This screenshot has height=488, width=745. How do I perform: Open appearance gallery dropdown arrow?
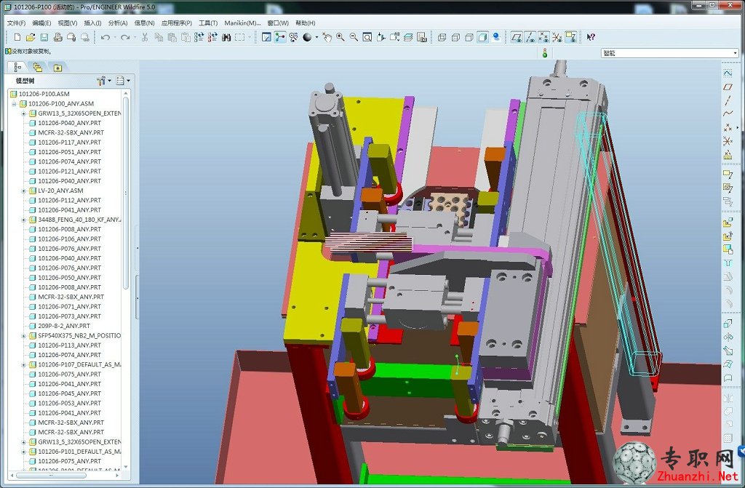317,37
